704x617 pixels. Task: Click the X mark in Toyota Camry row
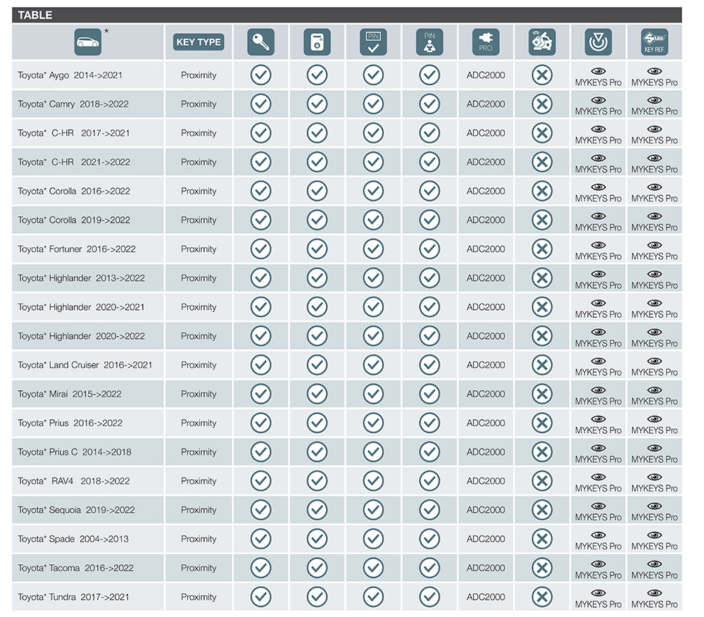click(542, 104)
